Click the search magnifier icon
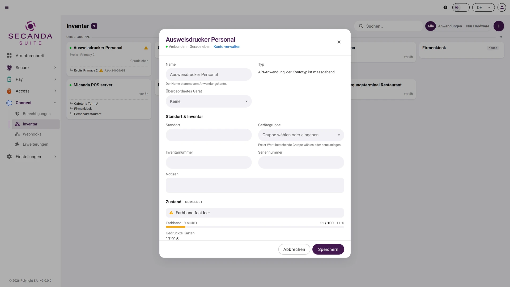Viewport: 510px width, 287px height. [361, 26]
